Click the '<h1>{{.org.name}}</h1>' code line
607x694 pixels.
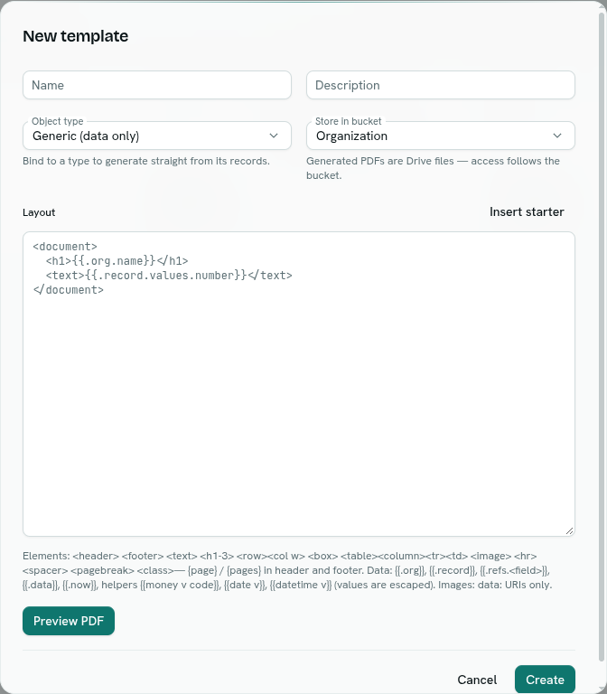click(x=117, y=260)
